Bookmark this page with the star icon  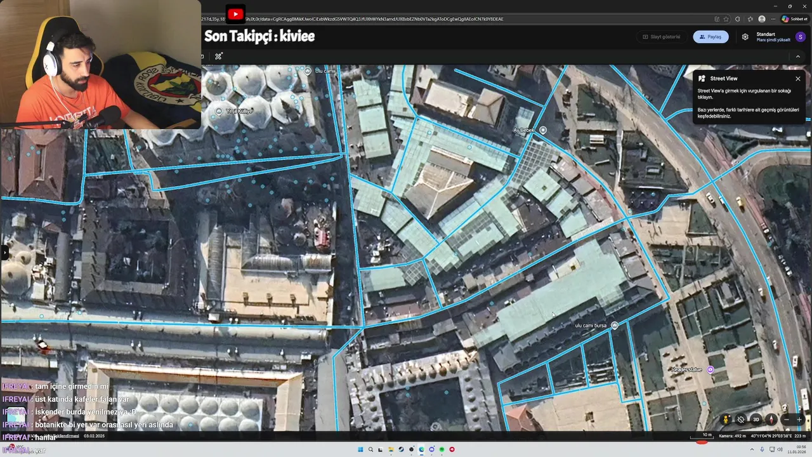pyautogui.click(x=726, y=19)
